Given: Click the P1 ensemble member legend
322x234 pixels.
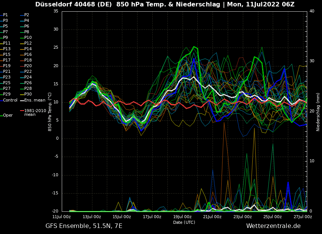Looking at the screenshot, I should [x=5, y=15].
